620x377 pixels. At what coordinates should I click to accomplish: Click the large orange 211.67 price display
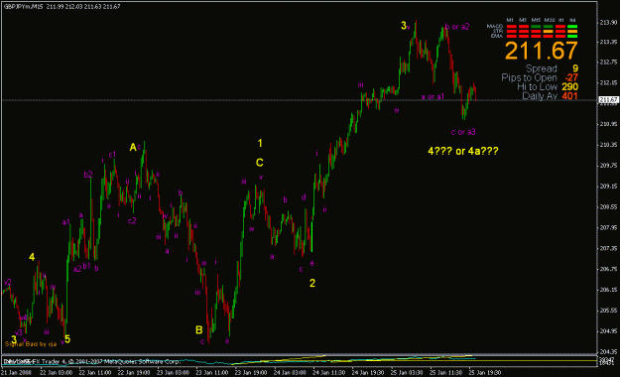(542, 51)
